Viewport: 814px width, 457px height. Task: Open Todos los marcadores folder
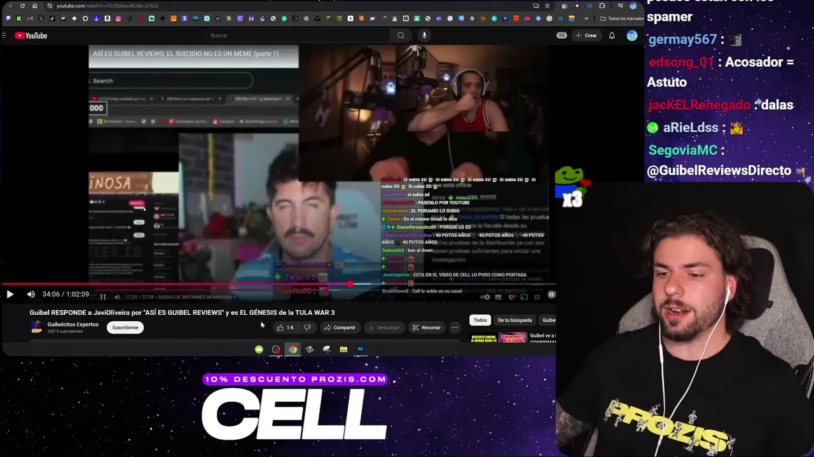622,18
